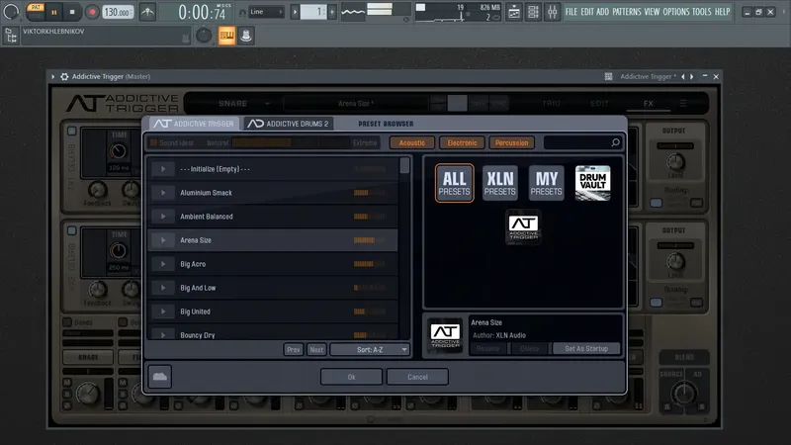Preview the Big Acro preset play arrow
This screenshot has height=445, width=791.
coord(163,264)
